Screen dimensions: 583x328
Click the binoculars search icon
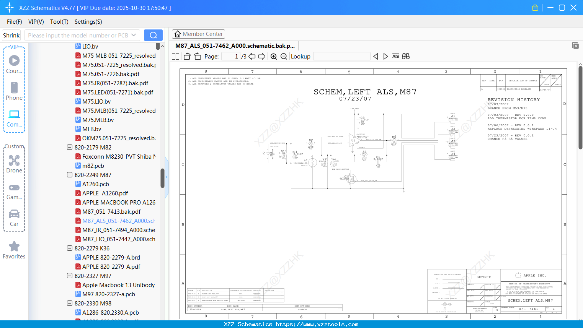[x=406, y=57]
